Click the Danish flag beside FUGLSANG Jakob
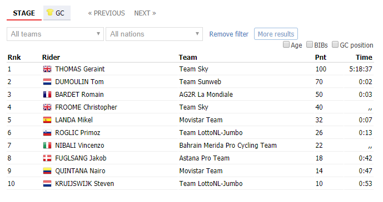Viewport: 383px width, 202px height. [47, 158]
